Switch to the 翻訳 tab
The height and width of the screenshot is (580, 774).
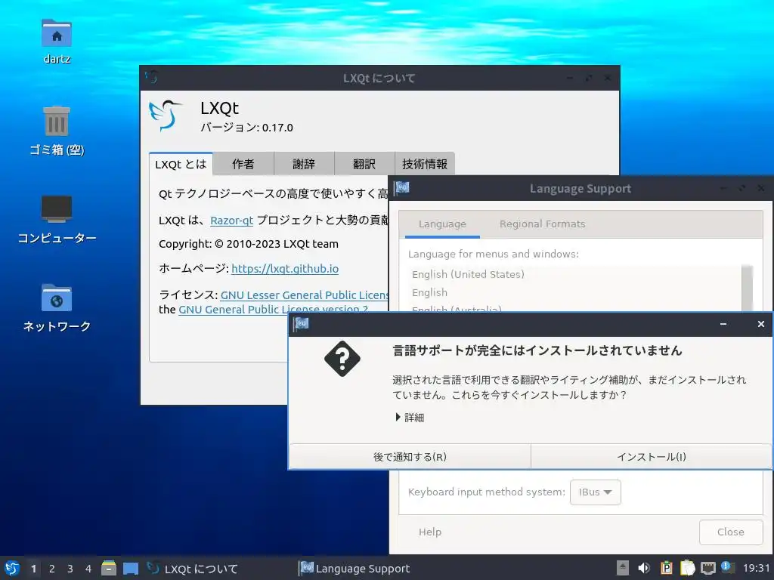pos(364,164)
